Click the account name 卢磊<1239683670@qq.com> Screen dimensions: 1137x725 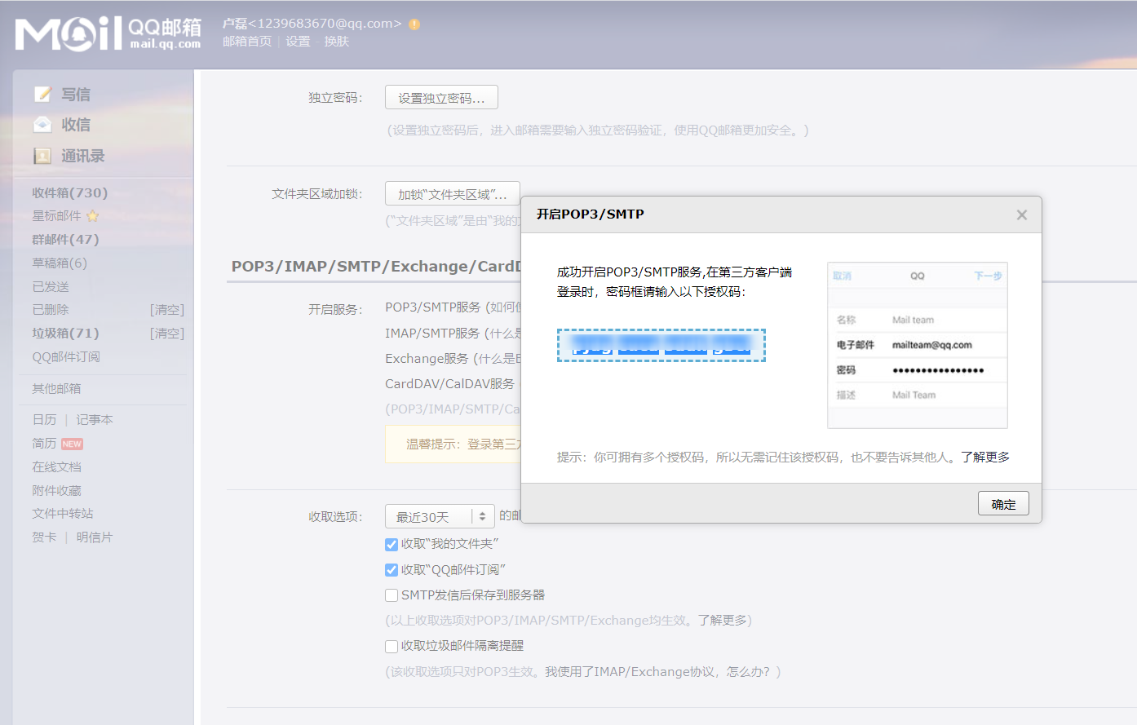pos(312,24)
